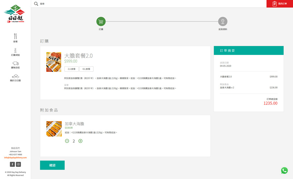Select the 2人套餐 option

click(x=72, y=69)
